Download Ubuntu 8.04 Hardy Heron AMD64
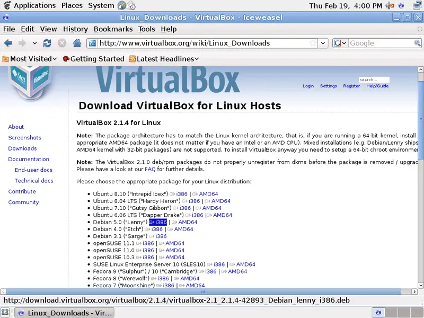This screenshot has width=424, height=318. pyautogui.click(x=221, y=201)
